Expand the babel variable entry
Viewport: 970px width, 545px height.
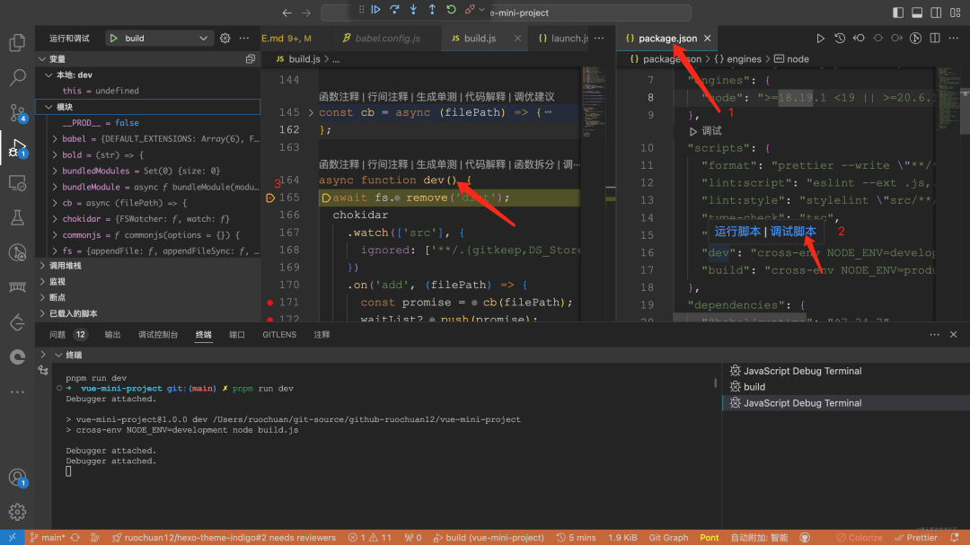click(x=55, y=138)
